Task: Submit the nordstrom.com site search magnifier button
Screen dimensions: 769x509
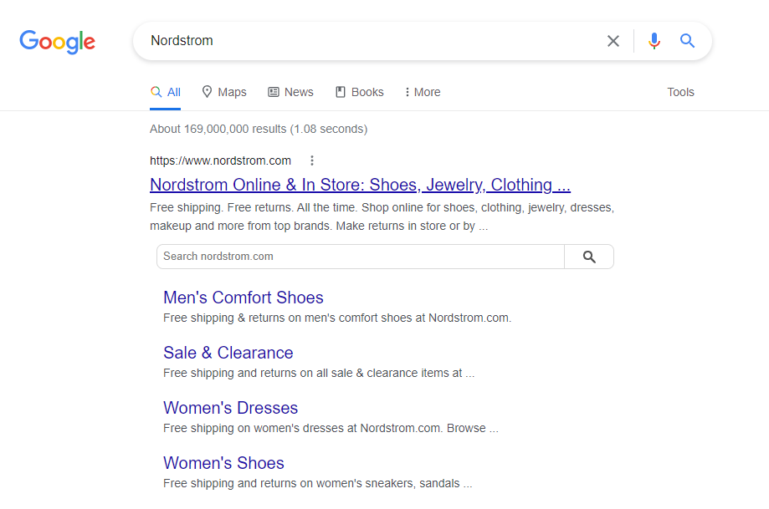Action: (589, 257)
